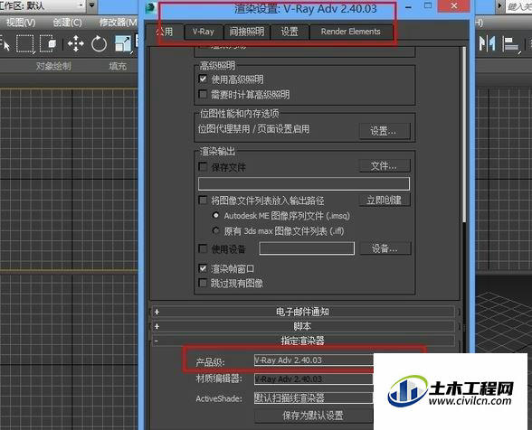Click the 文件... button
Screen dimensions: 532x430
(385, 166)
